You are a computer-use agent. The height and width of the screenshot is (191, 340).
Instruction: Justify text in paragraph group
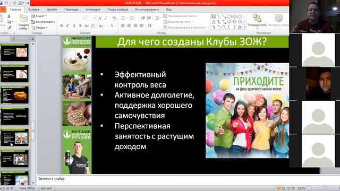pos(141,25)
